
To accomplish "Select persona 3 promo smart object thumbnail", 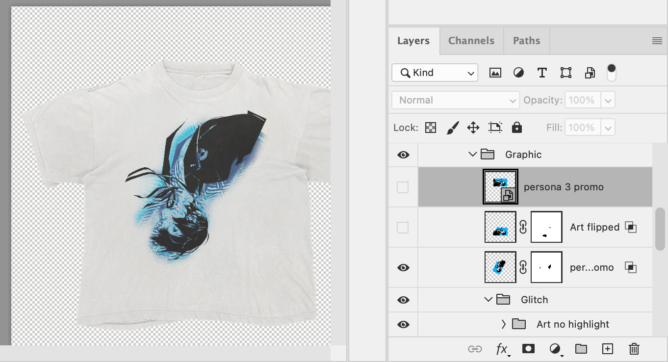I will (x=500, y=186).
